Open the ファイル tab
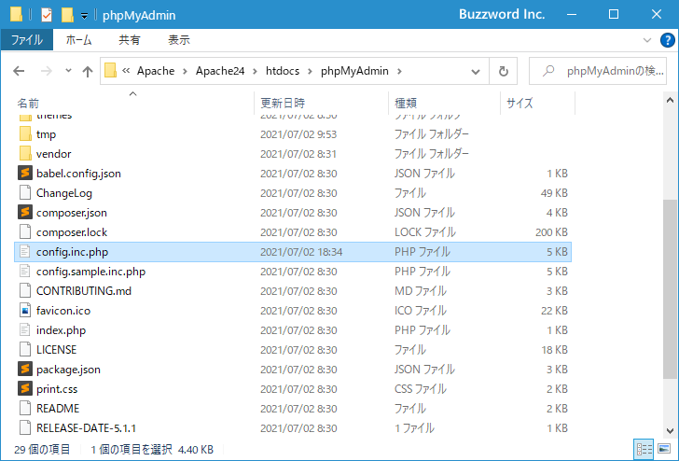 [x=27, y=40]
